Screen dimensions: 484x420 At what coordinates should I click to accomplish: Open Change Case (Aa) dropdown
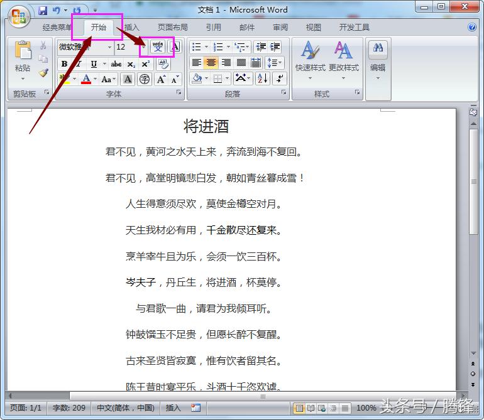coord(108,79)
